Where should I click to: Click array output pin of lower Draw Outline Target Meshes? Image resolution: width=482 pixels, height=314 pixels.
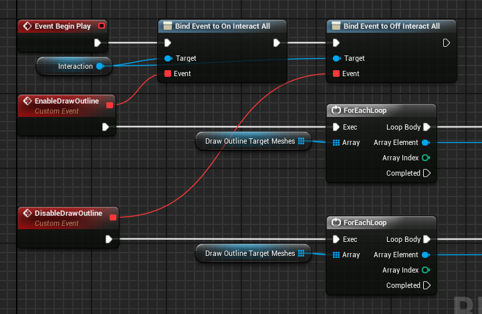pos(302,253)
